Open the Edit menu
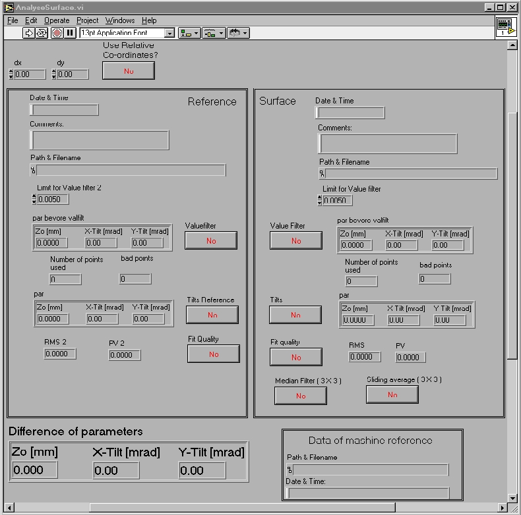Image resolution: width=521 pixels, height=515 pixels. [31, 20]
